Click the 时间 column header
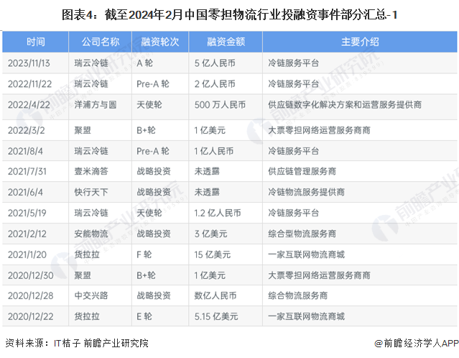 click(36, 42)
